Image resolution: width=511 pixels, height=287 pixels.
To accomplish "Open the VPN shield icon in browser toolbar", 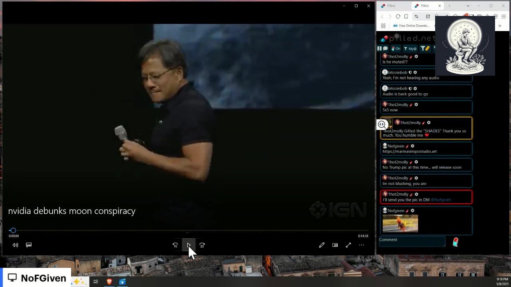I will 495,16.
